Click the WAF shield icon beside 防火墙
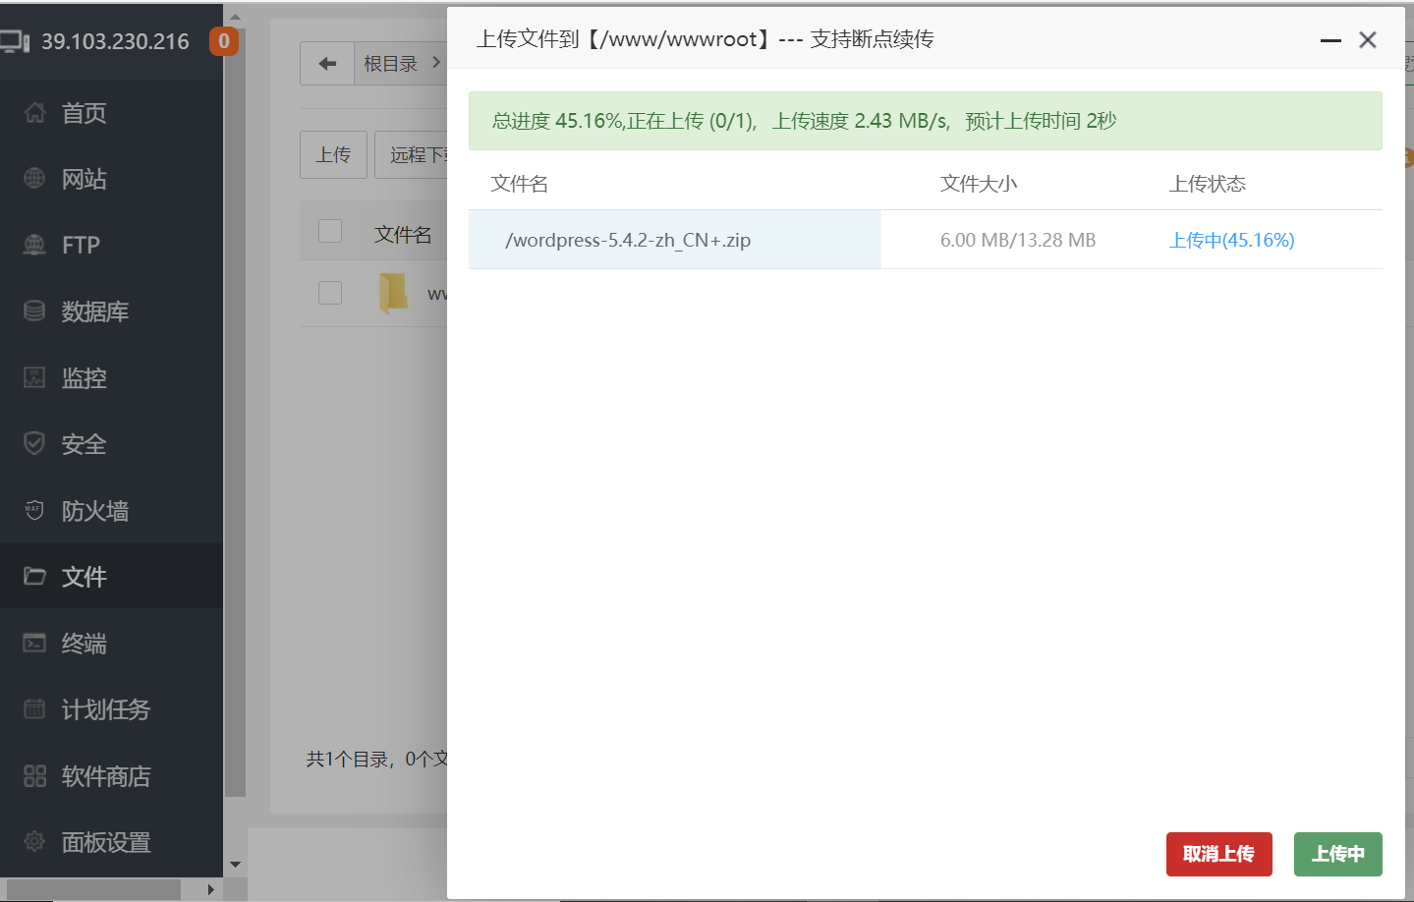Screen dimensions: 1414x902 [x=34, y=510]
